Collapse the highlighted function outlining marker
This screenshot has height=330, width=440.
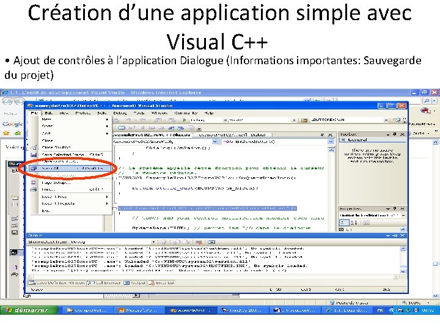click(x=114, y=208)
